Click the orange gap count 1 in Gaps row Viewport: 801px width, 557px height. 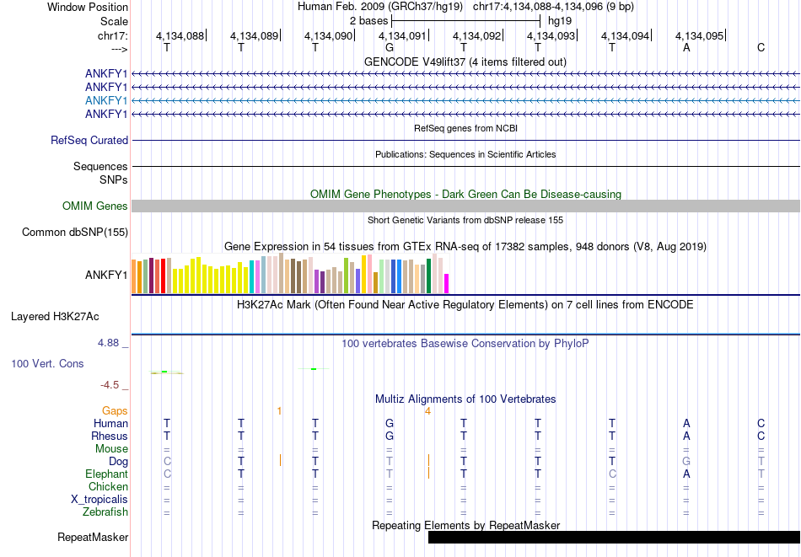pos(279,411)
